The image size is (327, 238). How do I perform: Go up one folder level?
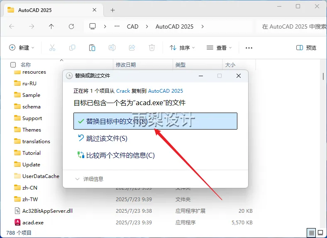51,26
